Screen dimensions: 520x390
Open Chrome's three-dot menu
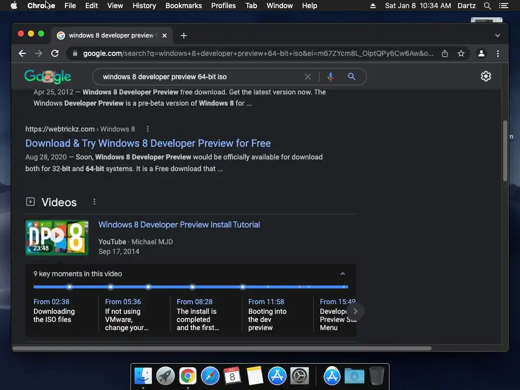coord(498,53)
